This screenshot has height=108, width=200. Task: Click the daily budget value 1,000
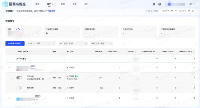(101, 78)
